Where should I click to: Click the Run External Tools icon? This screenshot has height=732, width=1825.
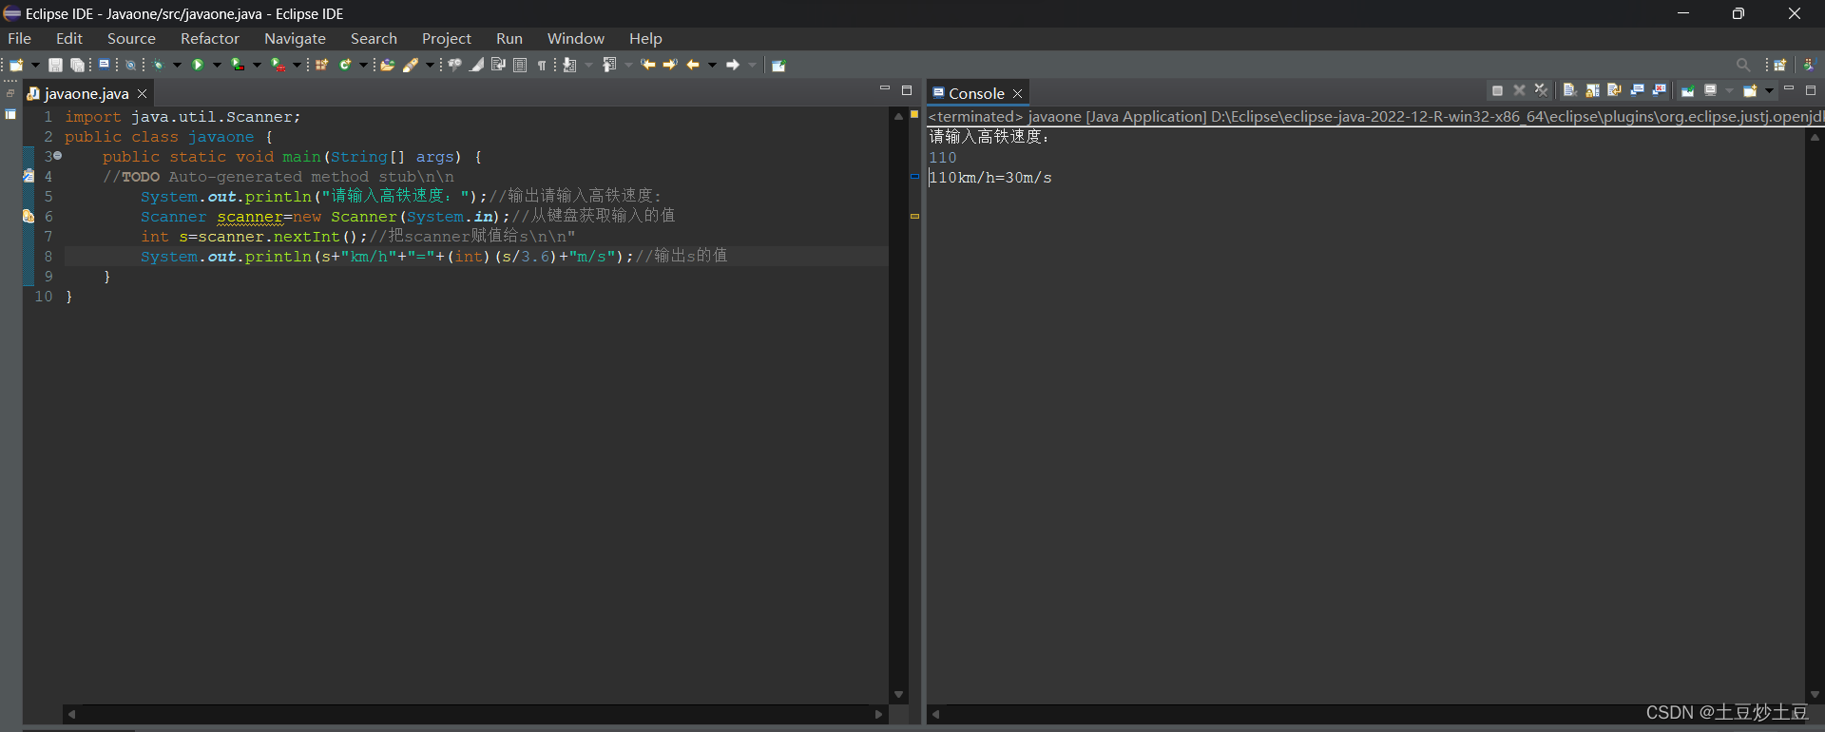point(277,65)
